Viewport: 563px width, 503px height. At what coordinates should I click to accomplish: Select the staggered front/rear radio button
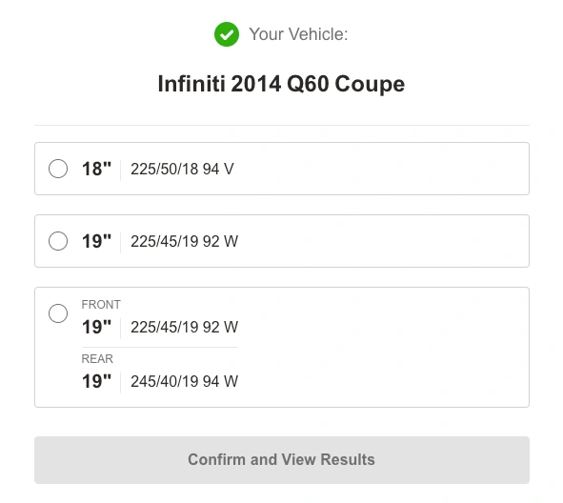click(58, 313)
